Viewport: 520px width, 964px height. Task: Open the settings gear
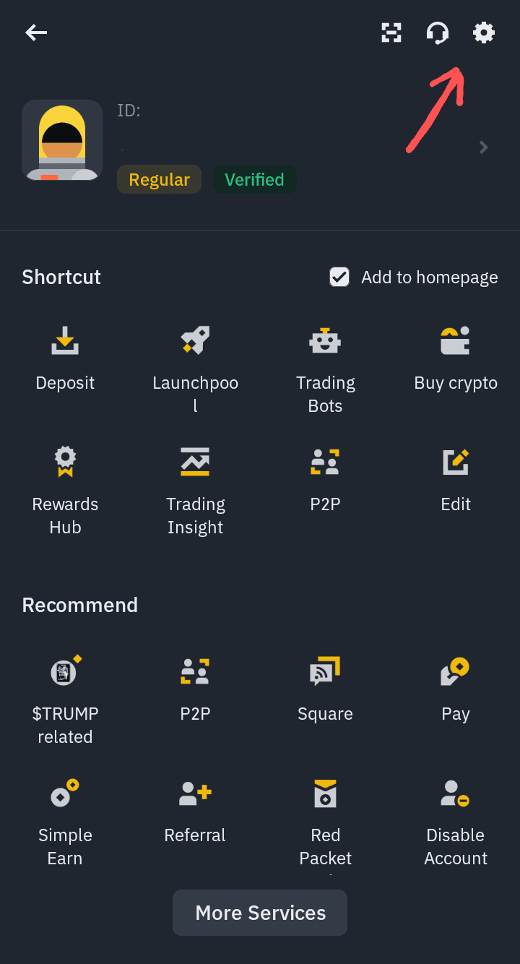point(484,33)
